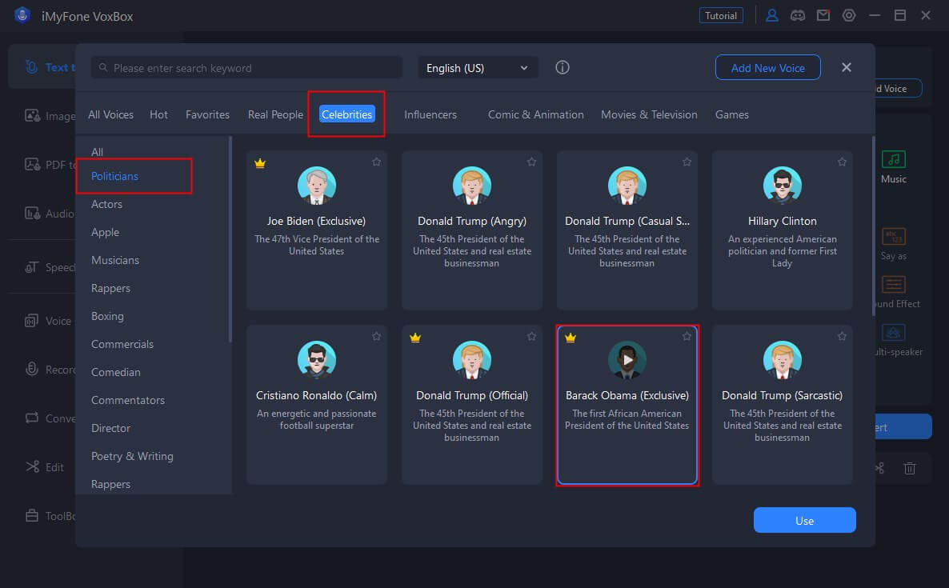Select the Joe Biden avatar

pos(317,186)
